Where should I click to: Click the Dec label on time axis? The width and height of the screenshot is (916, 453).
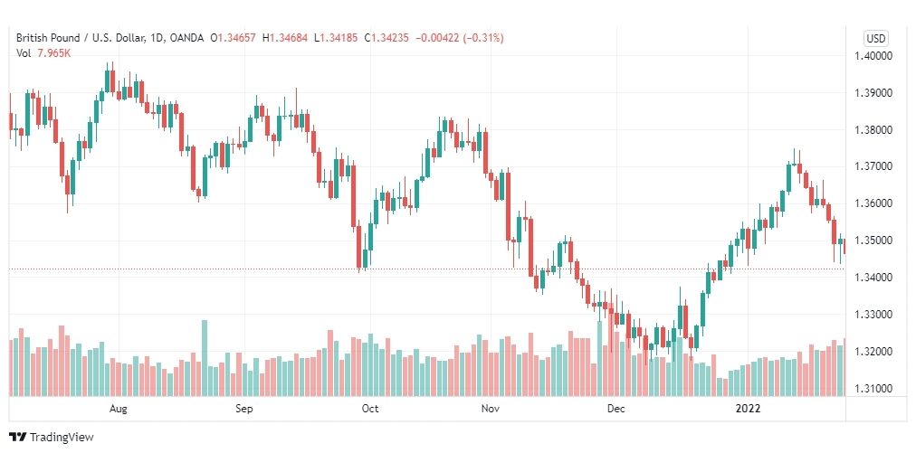[616, 409]
